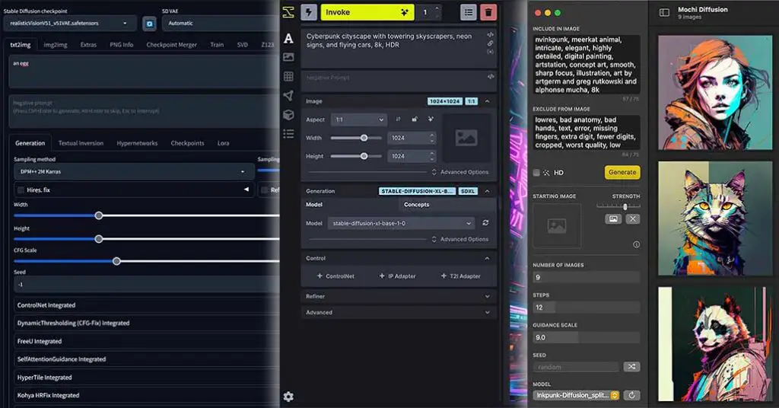
Task: Expand the Advanced section in Invoke
Action: [399, 313]
